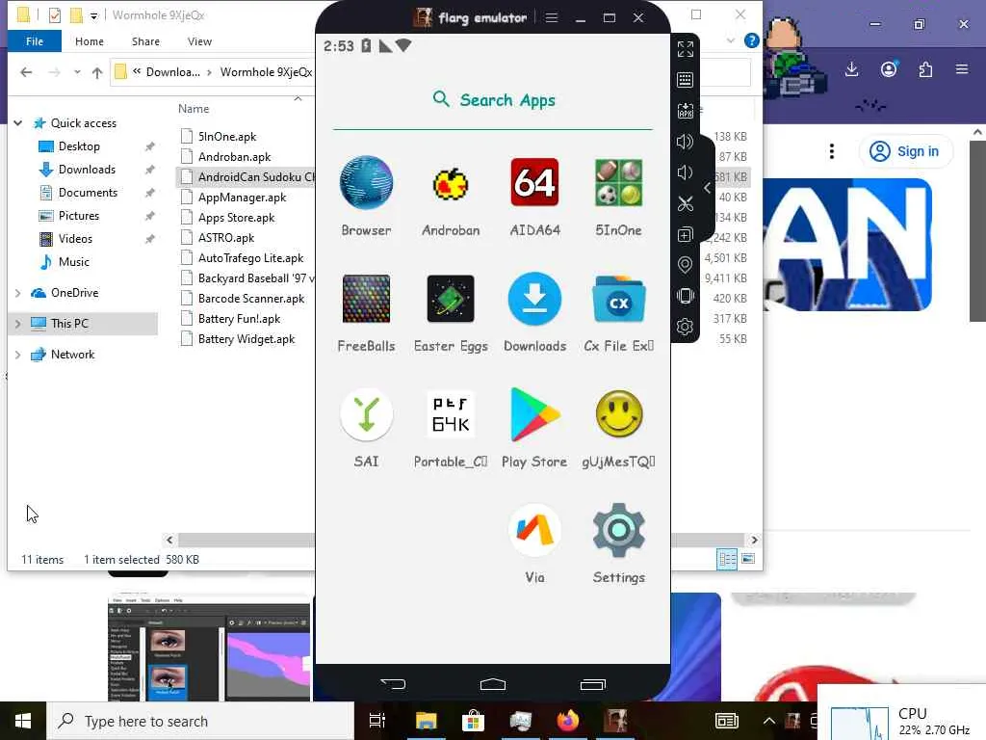Switch to the Share ribbon tab
Screen dimensions: 986x740
(x=145, y=41)
